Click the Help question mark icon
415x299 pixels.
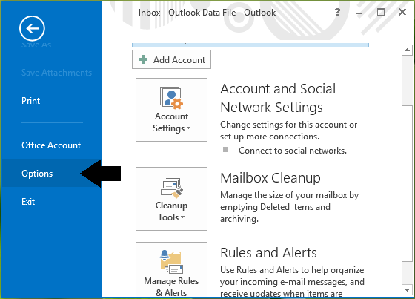click(x=337, y=12)
